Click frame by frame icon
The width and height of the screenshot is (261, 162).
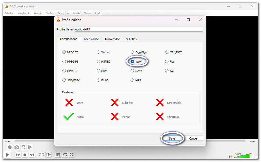(x=30, y=147)
